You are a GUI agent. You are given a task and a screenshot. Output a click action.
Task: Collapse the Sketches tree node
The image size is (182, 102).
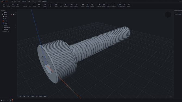pos(1,29)
